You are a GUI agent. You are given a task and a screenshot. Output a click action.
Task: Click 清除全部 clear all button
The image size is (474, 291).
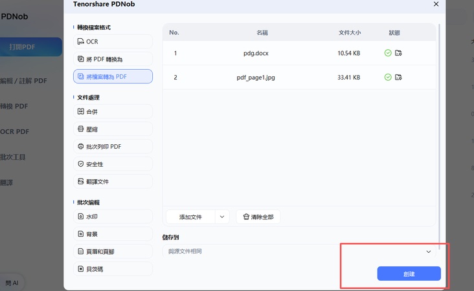258,217
